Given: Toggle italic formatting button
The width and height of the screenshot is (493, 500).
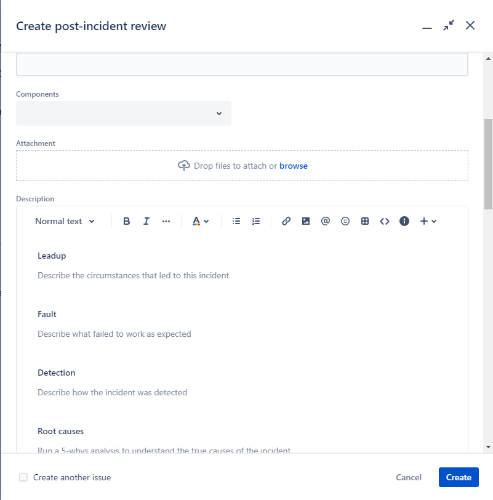Looking at the screenshot, I should click(x=146, y=221).
